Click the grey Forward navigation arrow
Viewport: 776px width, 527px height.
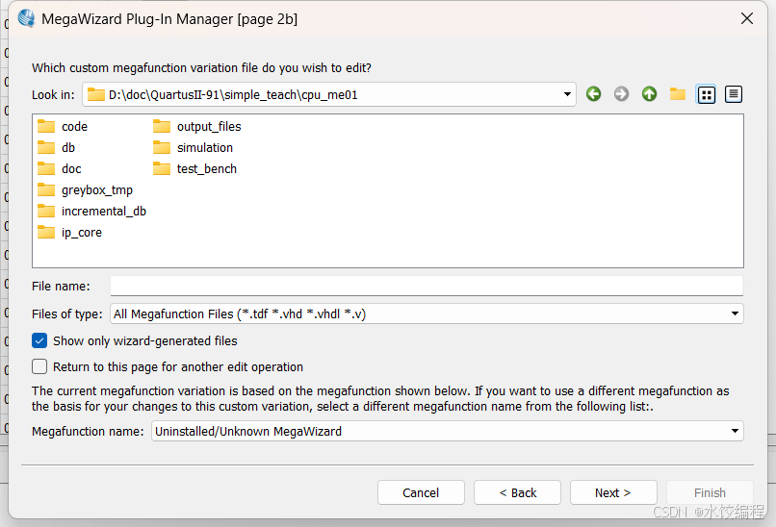pos(621,94)
